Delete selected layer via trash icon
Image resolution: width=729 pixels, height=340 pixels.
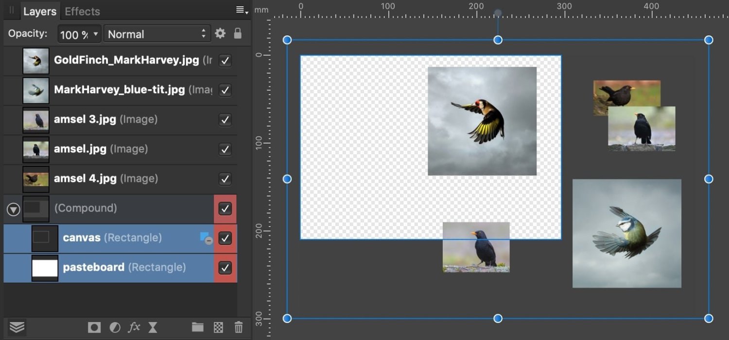pyautogui.click(x=238, y=327)
